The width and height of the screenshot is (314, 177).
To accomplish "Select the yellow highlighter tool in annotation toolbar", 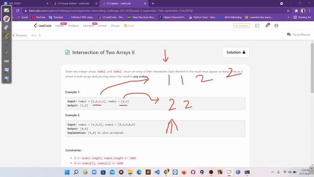I will pyautogui.click(x=6, y=36).
